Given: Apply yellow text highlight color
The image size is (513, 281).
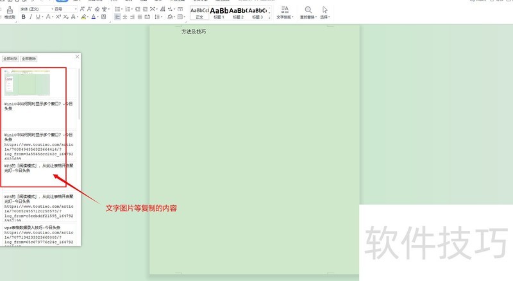Looking at the screenshot, I should click(83, 17).
